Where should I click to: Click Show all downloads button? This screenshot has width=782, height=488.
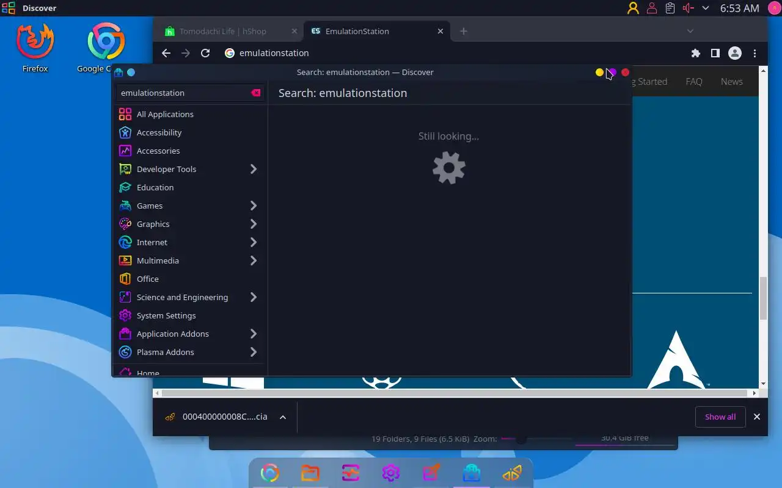coord(720,417)
